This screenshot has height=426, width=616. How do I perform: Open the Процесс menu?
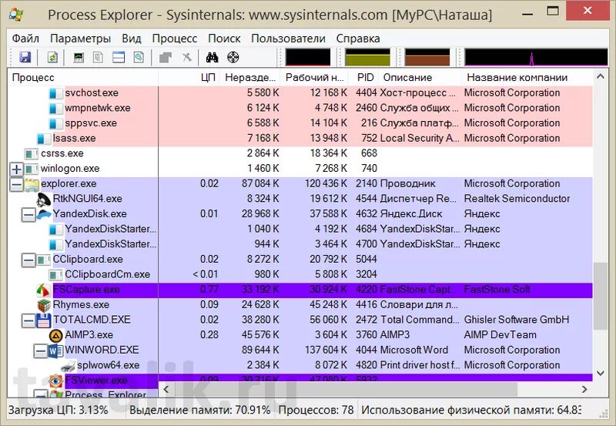(175, 39)
